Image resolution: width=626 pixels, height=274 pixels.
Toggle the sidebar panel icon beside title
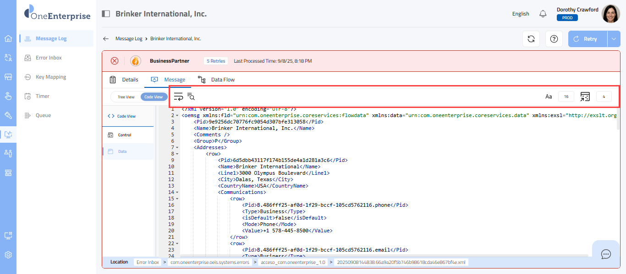[106, 14]
